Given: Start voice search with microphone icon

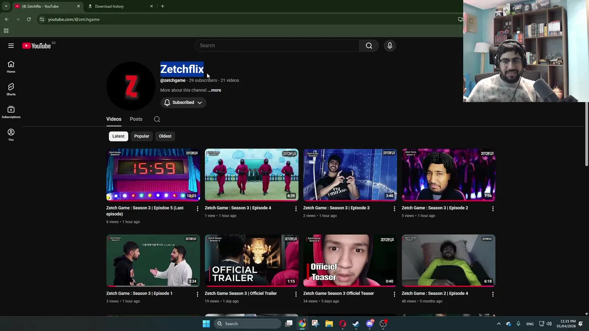Looking at the screenshot, I should (x=390, y=46).
